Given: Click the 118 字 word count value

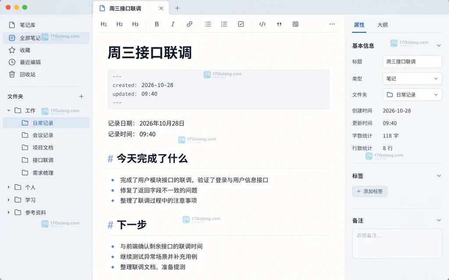Looking at the screenshot, I should coord(391,136).
